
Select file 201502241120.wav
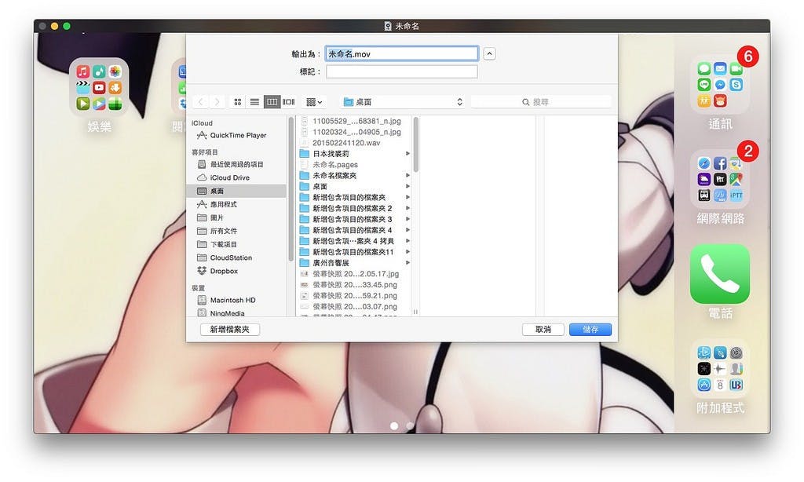click(354, 143)
